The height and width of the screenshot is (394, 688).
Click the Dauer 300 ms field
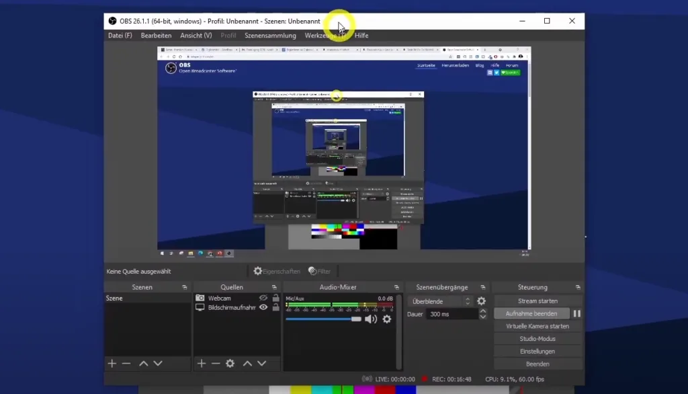pos(452,314)
